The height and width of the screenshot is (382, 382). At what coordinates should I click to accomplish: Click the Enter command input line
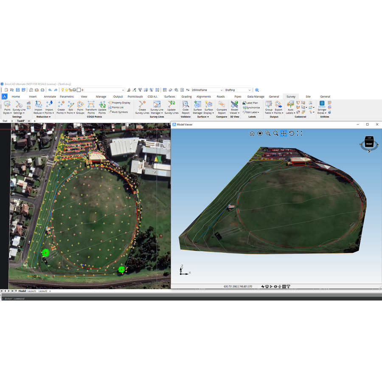(x=191, y=299)
